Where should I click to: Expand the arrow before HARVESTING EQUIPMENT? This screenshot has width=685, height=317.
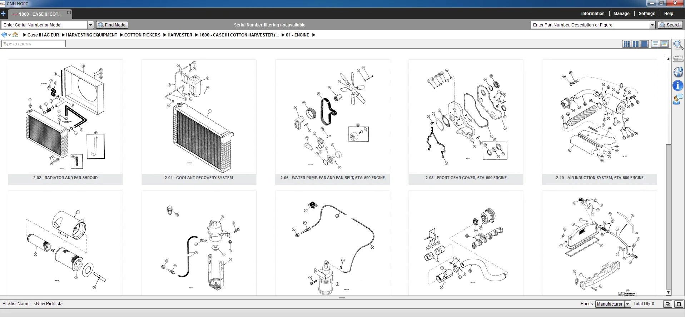tap(63, 35)
